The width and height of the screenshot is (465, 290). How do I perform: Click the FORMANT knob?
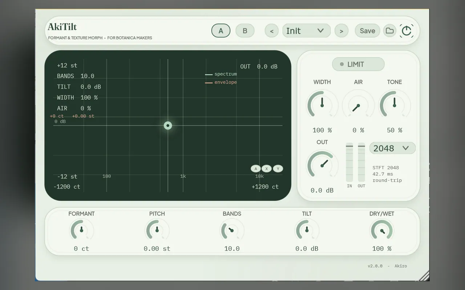coord(81,230)
